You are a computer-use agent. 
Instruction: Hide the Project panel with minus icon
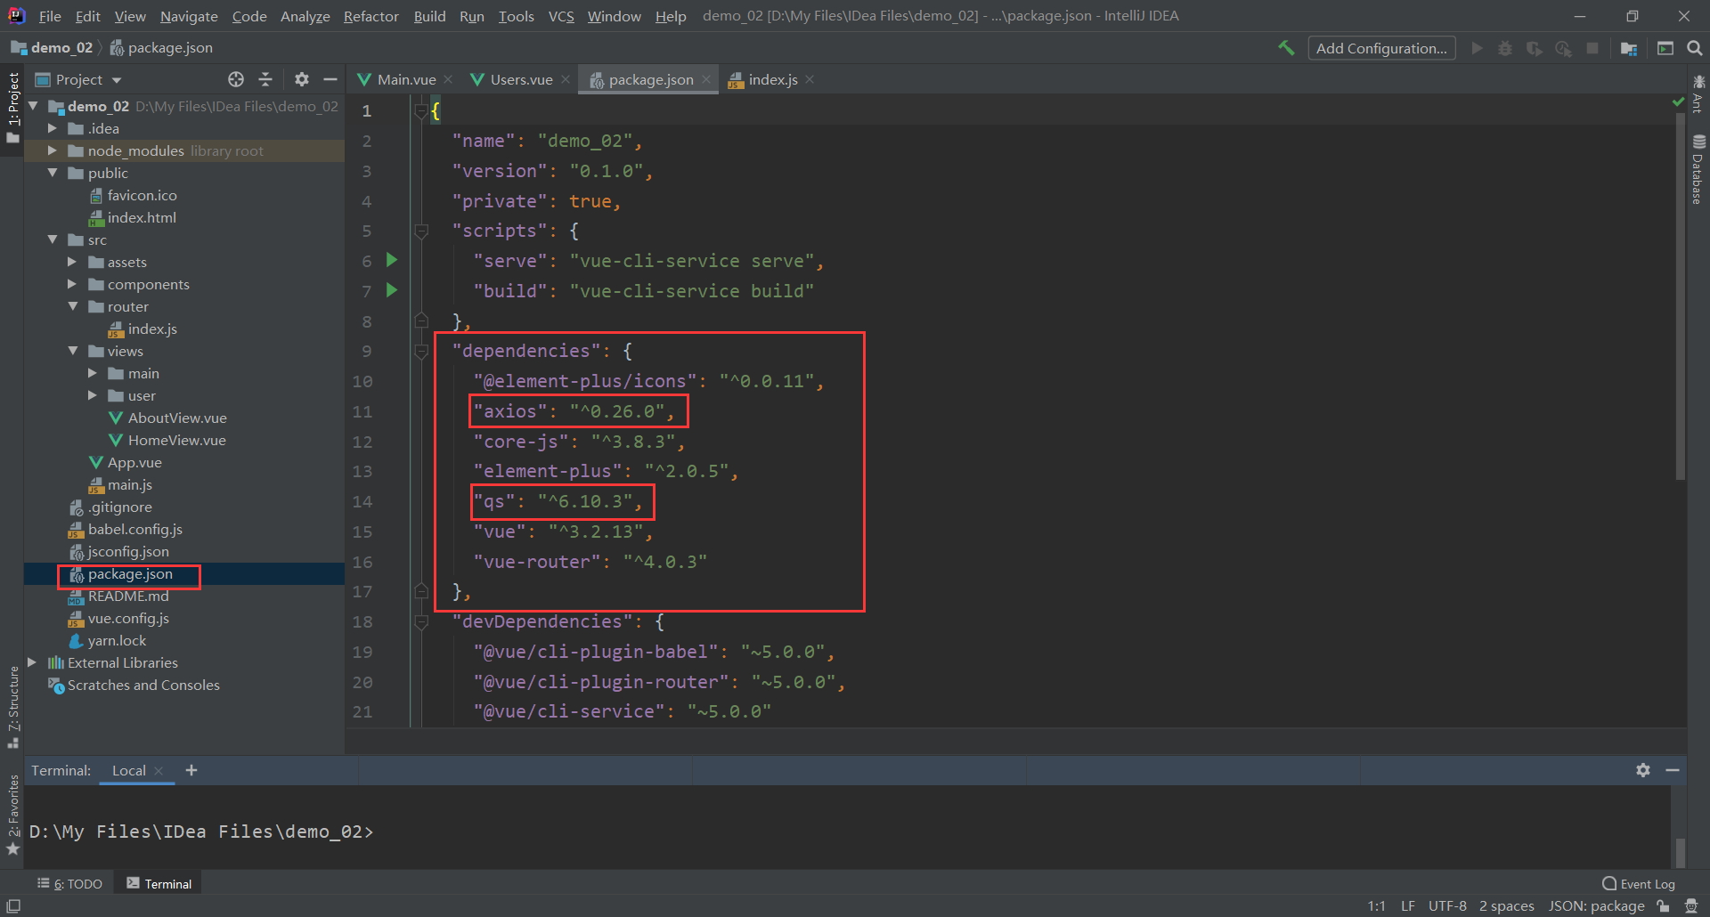[x=330, y=79]
